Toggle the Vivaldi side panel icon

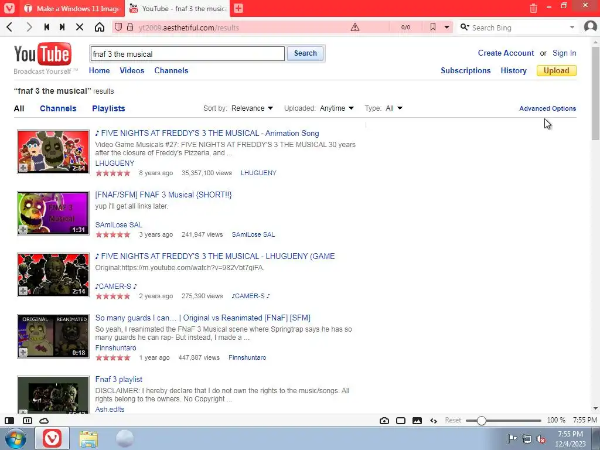[x=9, y=421]
